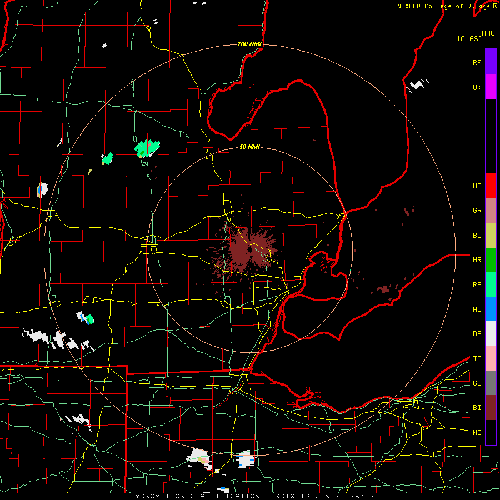This screenshot has height=500, width=500.
Task: Click the GC gray legend swatch
Action: tap(491, 383)
